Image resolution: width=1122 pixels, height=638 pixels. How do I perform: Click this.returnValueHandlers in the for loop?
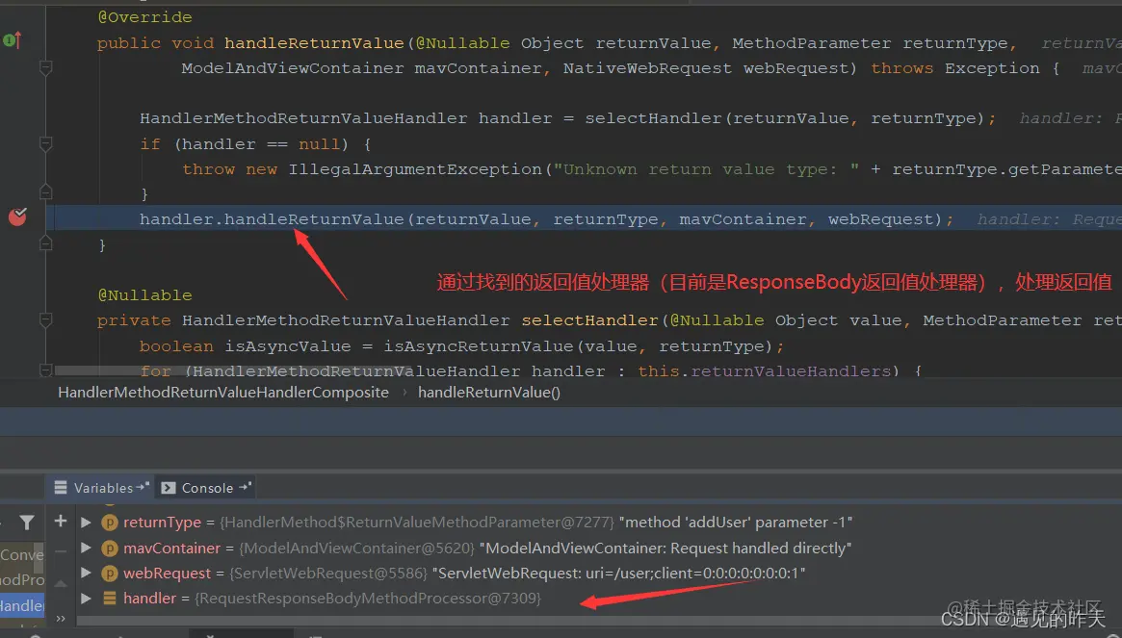[x=765, y=371]
